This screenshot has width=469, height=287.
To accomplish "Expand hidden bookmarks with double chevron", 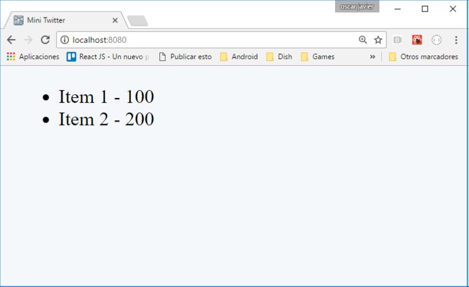I will pos(372,57).
